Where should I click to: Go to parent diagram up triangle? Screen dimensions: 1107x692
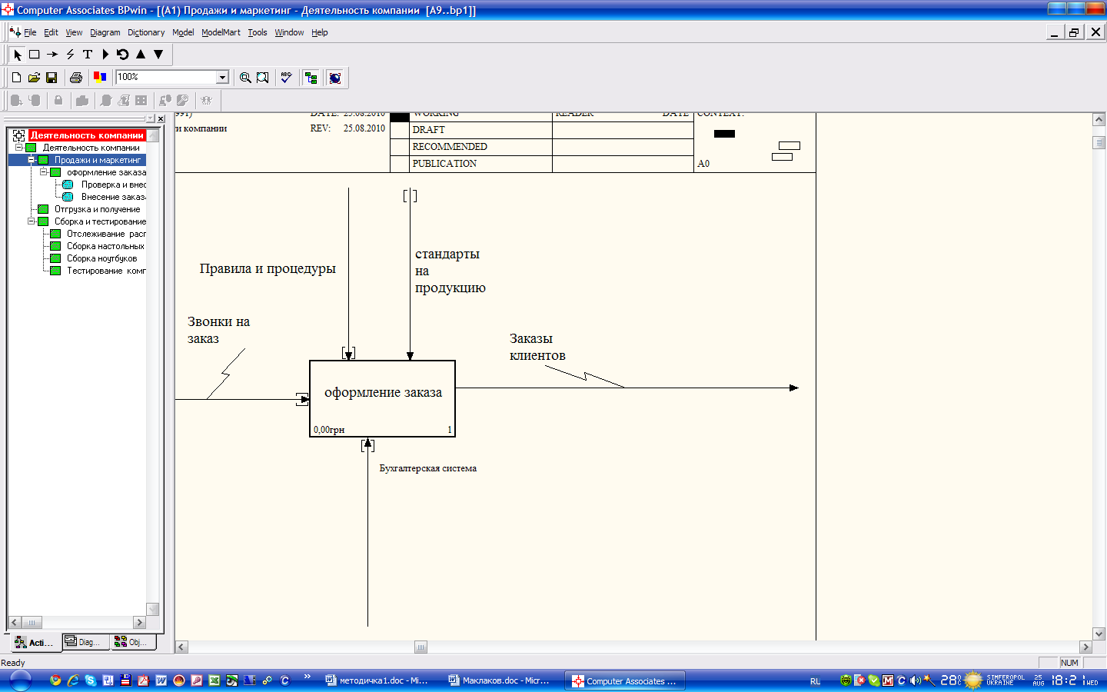pos(141,55)
